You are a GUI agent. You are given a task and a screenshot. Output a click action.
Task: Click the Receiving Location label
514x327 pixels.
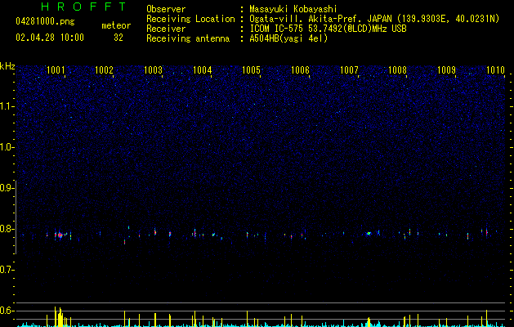click(x=190, y=19)
